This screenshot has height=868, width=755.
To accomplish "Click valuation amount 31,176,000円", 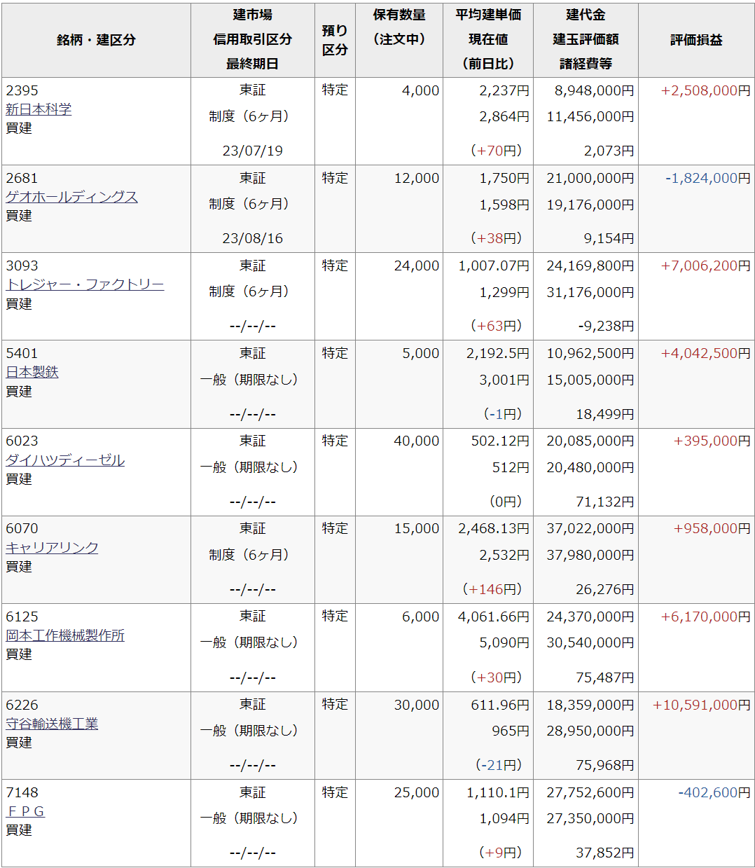I will (590, 292).
